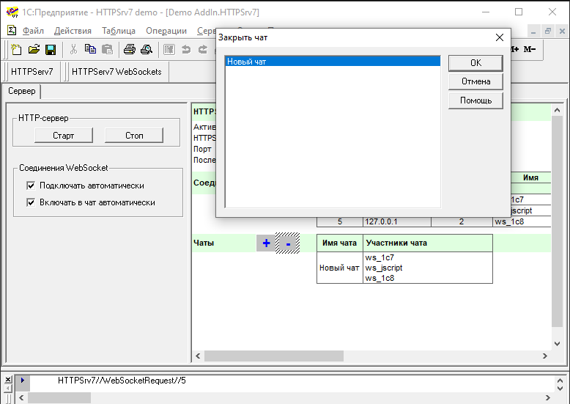The height and width of the screenshot is (404, 570).
Task: Click the table horizontal scrollbar thumb
Action: point(274,356)
